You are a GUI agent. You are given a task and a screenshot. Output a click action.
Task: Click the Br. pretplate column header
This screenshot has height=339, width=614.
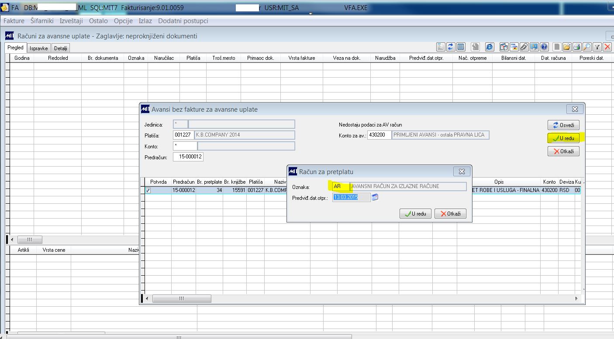click(210, 181)
